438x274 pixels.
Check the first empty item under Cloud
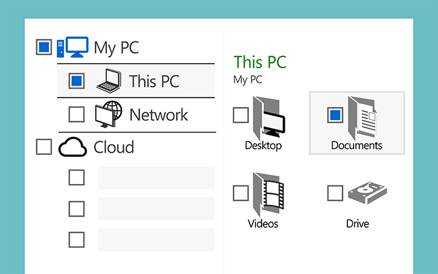coord(76,178)
